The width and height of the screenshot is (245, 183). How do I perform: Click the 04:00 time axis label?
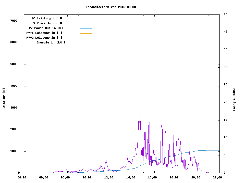point(22,177)
